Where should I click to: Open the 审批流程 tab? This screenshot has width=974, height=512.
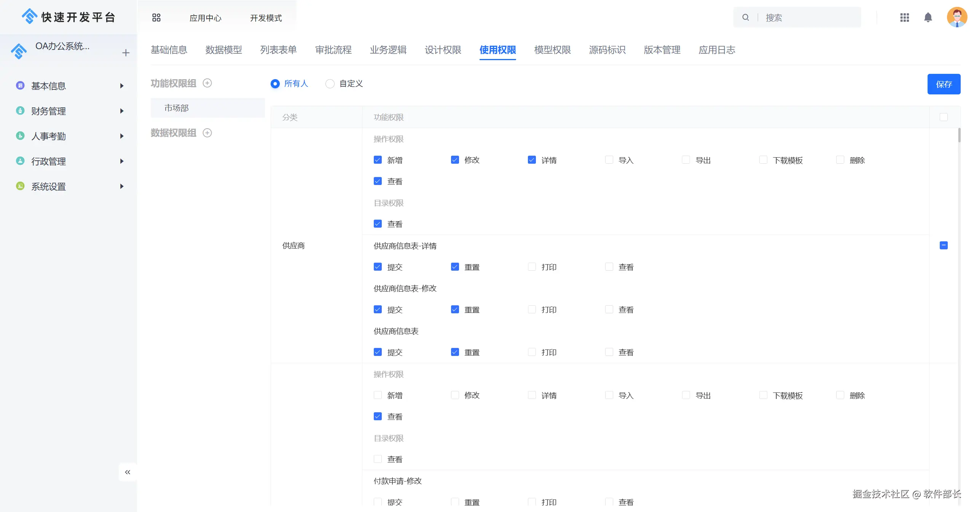coord(333,50)
